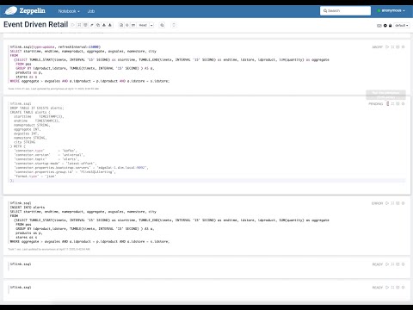Click the Head revision button
The image size is (413, 310).
143,25
